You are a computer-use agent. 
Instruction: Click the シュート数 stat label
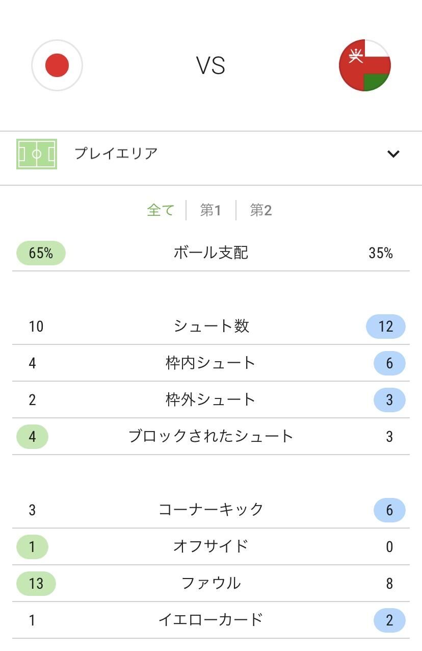pos(211,327)
